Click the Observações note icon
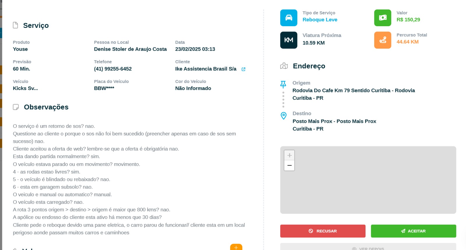This screenshot has width=466, height=250. coord(16,107)
